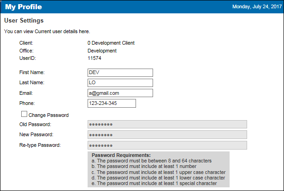This screenshot has width=284, height=191.
Task: Click the New Password field
Action: pyautogui.click(x=167, y=135)
